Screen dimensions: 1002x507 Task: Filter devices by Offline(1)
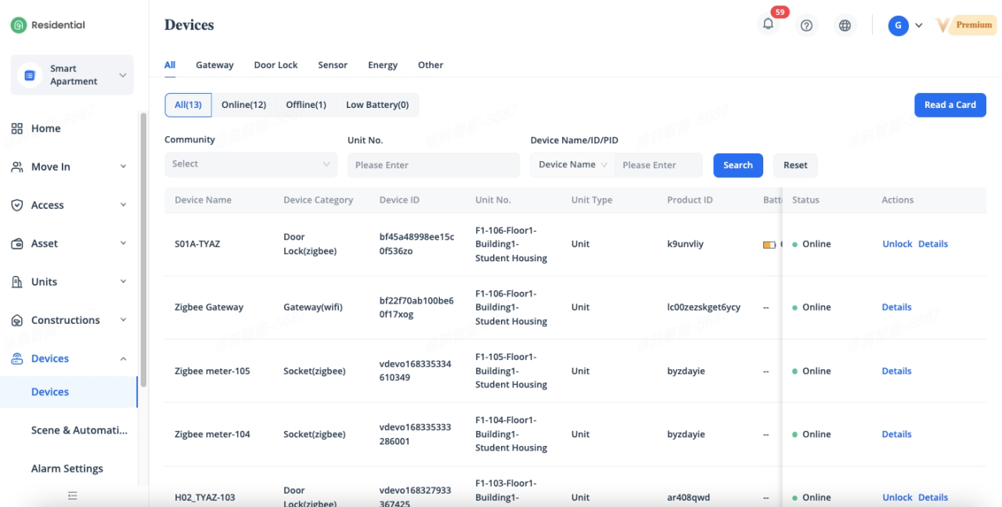pyautogui.click(x=305, y=105)
